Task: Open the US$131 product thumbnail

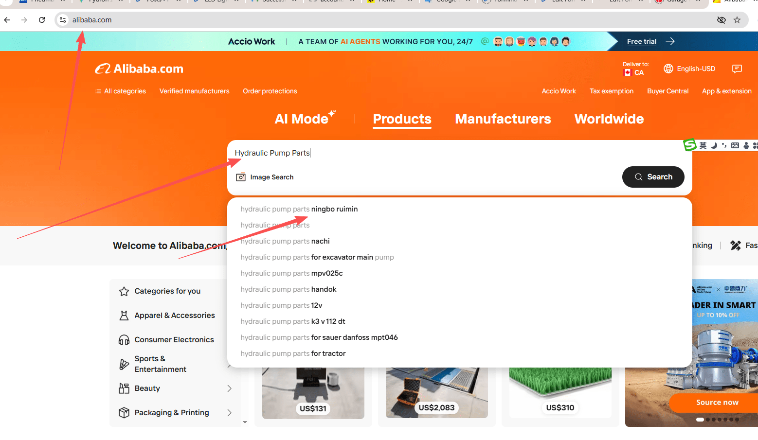Action: coord(313,393)
